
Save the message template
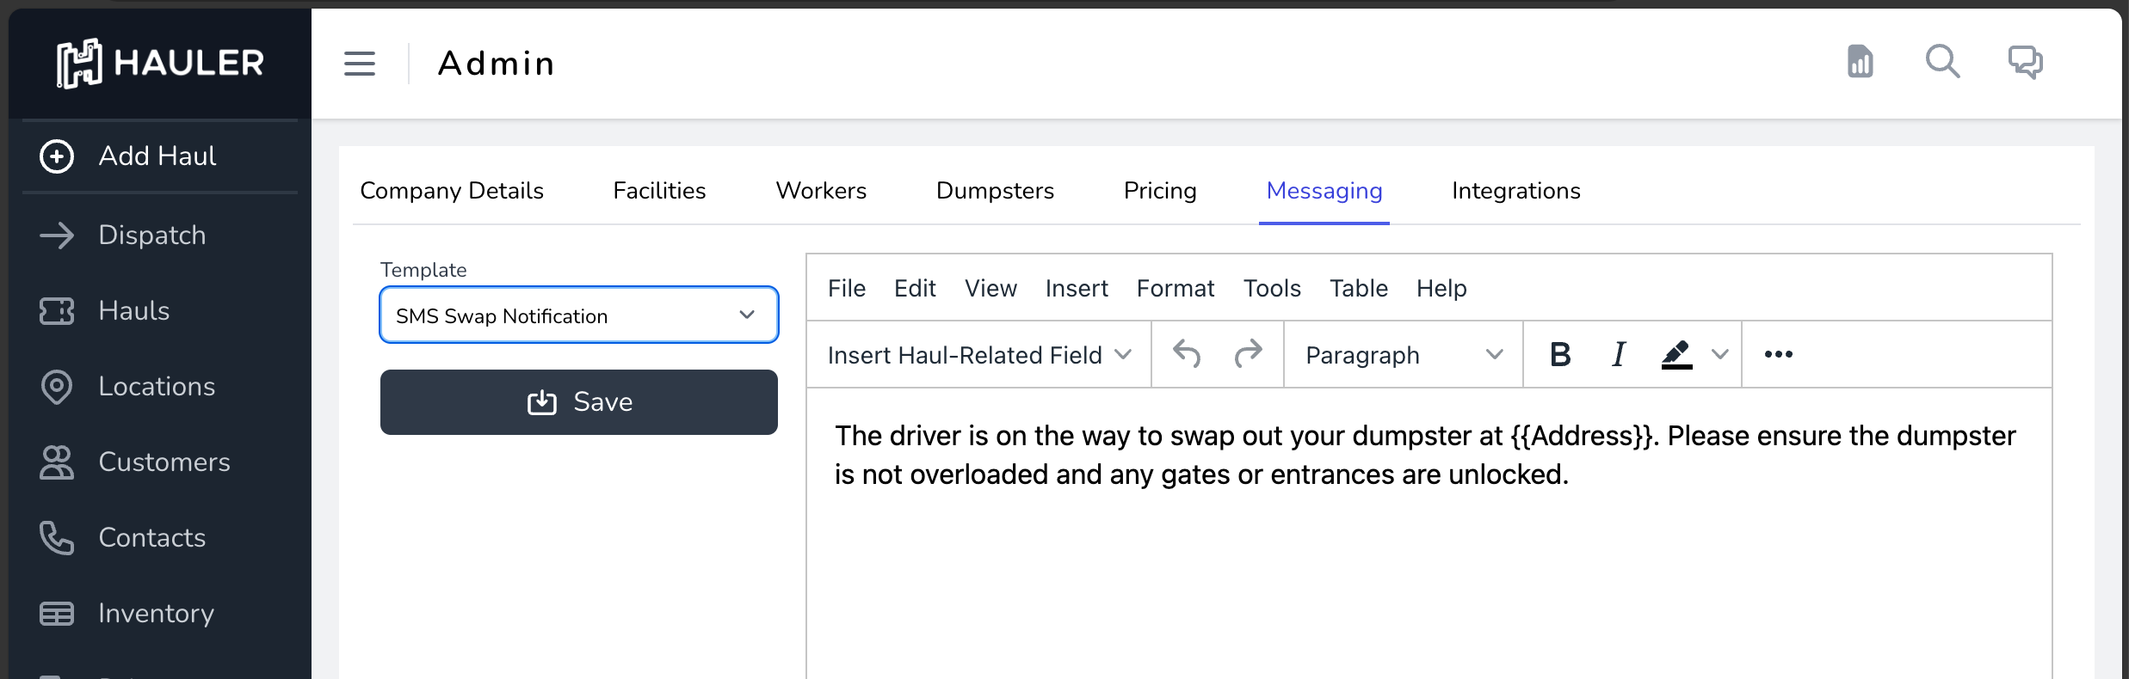click(x=579, y=402)
